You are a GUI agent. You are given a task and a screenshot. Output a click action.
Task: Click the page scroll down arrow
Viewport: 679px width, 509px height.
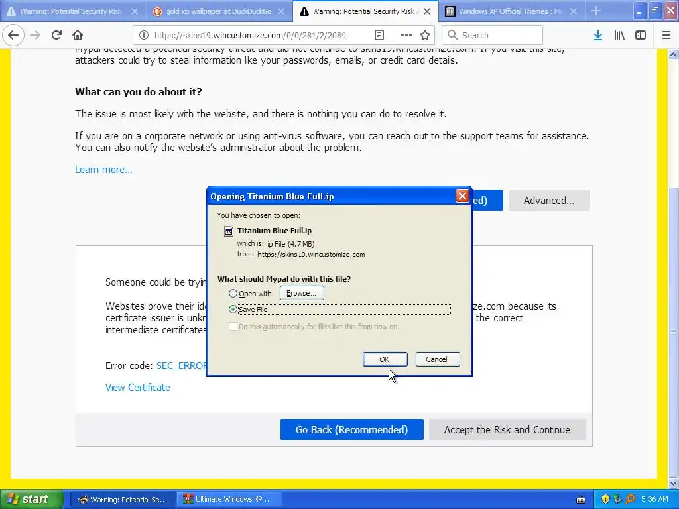coord(674,482)
